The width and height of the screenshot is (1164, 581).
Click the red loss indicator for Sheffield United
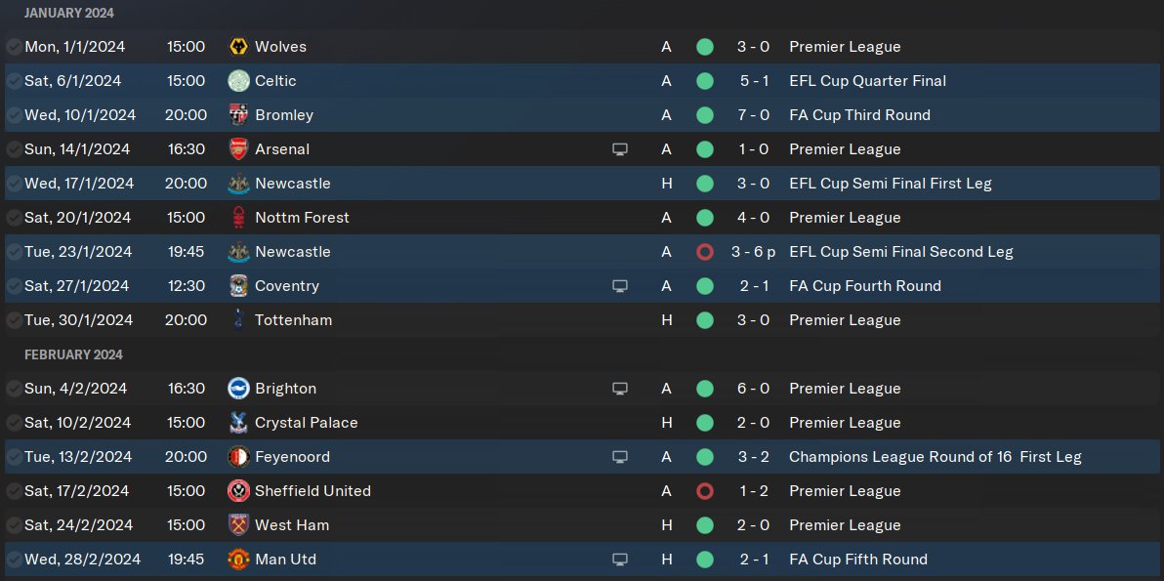[705, 491]
